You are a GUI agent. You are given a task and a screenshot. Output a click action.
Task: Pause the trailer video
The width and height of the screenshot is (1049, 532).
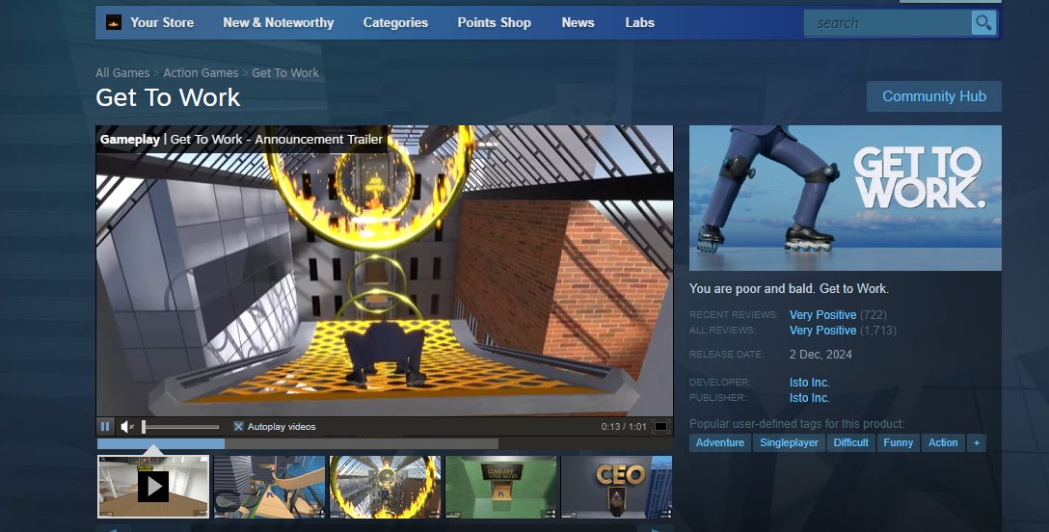[105, 426]
